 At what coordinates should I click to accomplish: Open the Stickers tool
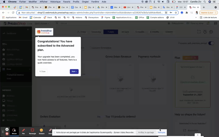click(41, 131)
